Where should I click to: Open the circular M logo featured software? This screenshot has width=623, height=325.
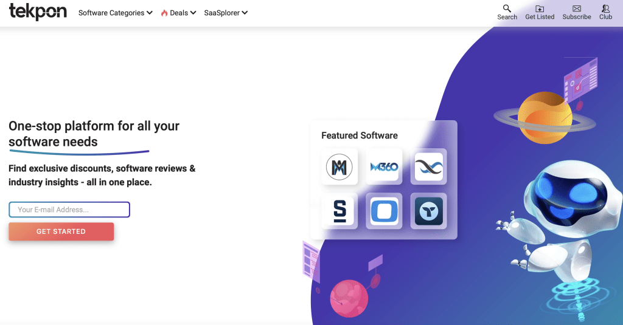339,167
